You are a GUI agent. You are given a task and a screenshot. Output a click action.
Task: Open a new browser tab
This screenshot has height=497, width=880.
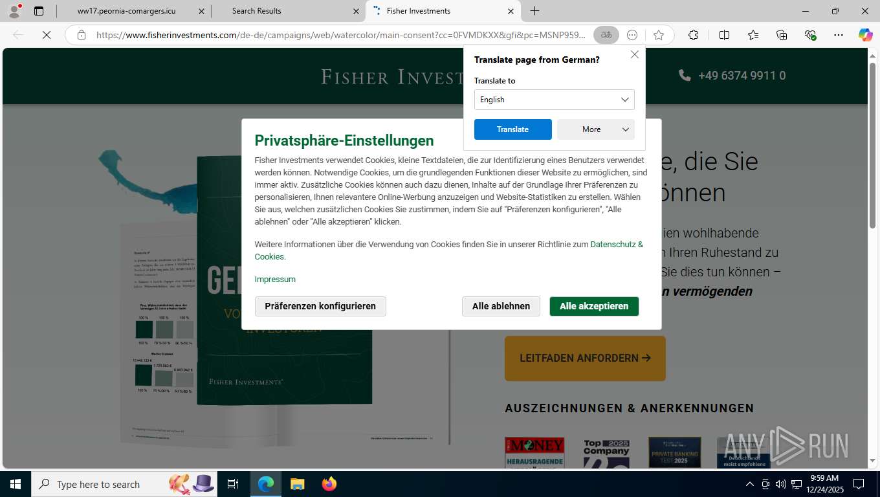(534, 11)
